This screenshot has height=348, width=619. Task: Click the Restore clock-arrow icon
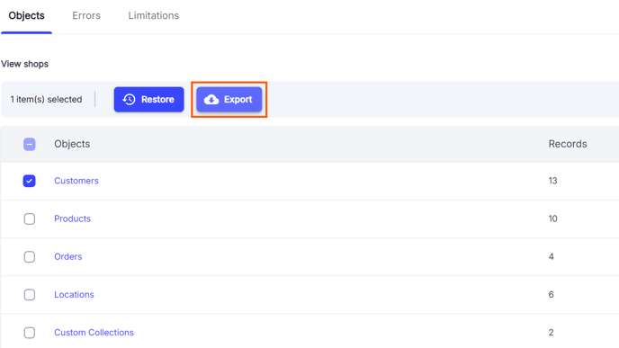[x=129, y=100]
